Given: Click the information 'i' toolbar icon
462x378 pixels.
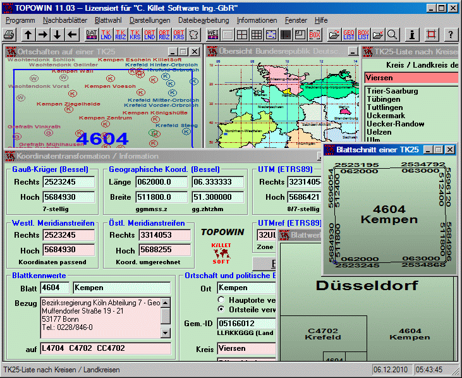Looking at the screenshot, I should click(x=412, y=35).
